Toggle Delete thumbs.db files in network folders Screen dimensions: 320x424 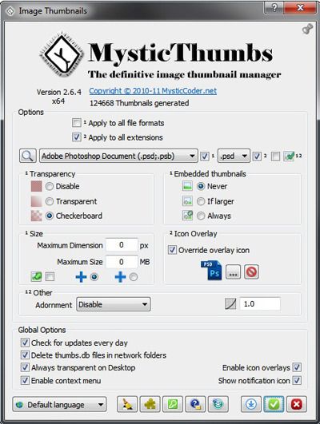pyautogui.click(x=25, y=355)
